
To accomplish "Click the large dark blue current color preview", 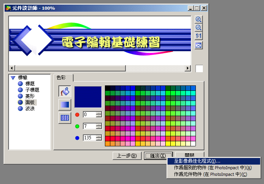I will click(88, 97).
